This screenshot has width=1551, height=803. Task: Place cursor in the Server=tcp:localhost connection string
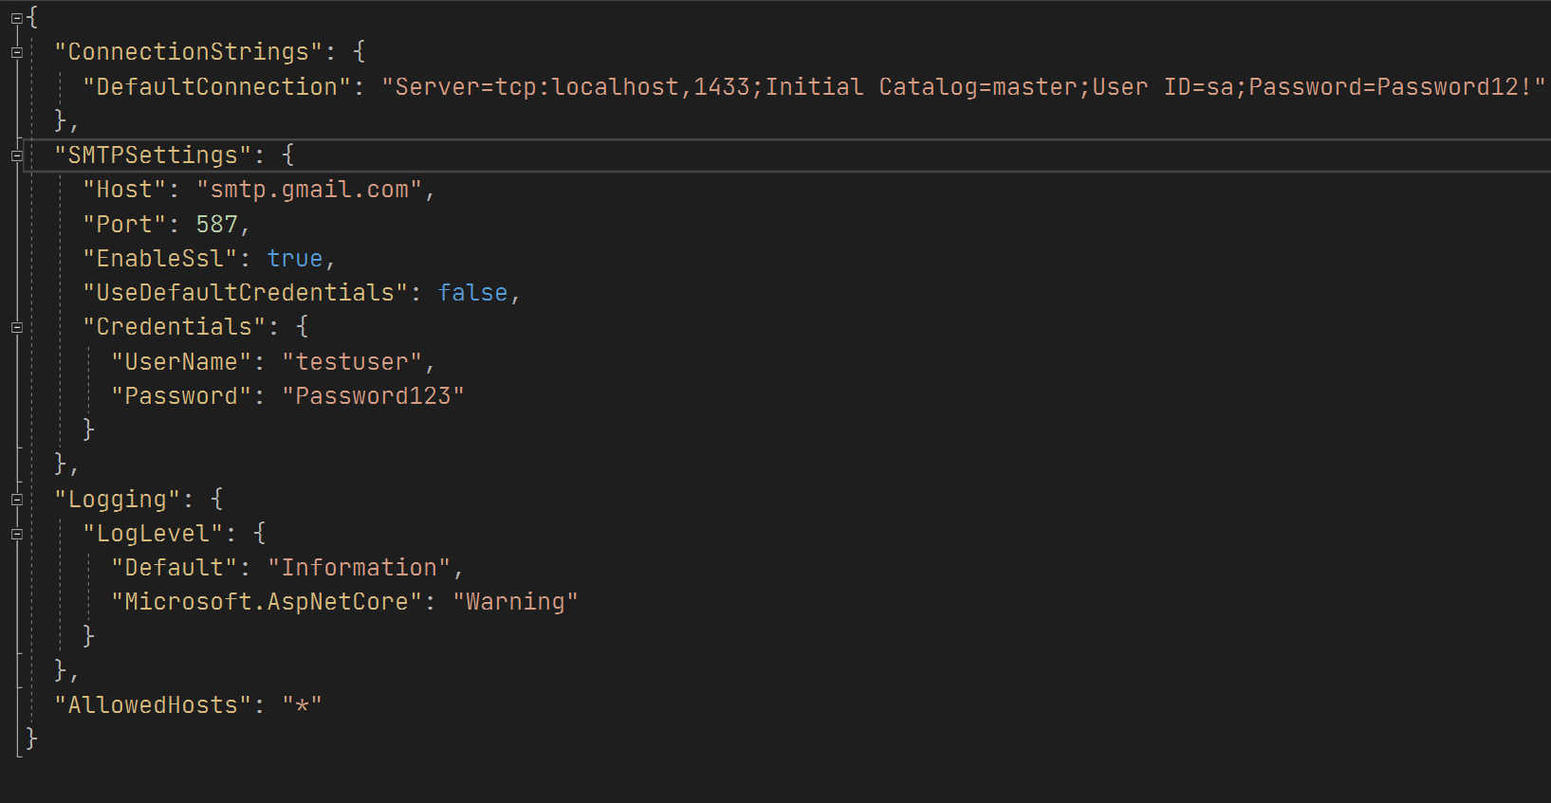click(x=963, y=87)
